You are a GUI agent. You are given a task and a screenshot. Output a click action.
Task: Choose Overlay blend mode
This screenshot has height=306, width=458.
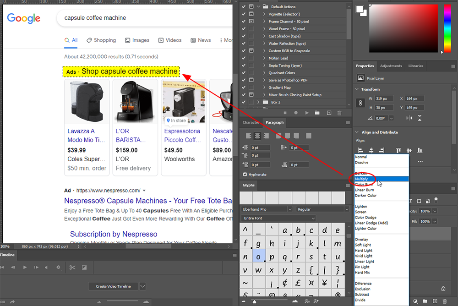pyautogui.click(x=382, y=240)
